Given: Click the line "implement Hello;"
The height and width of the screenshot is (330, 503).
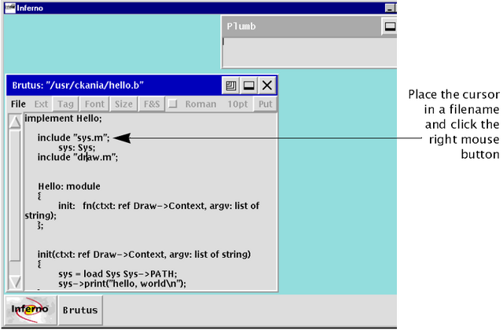Looking at the screenshot, I should click(x=63, y=119).
